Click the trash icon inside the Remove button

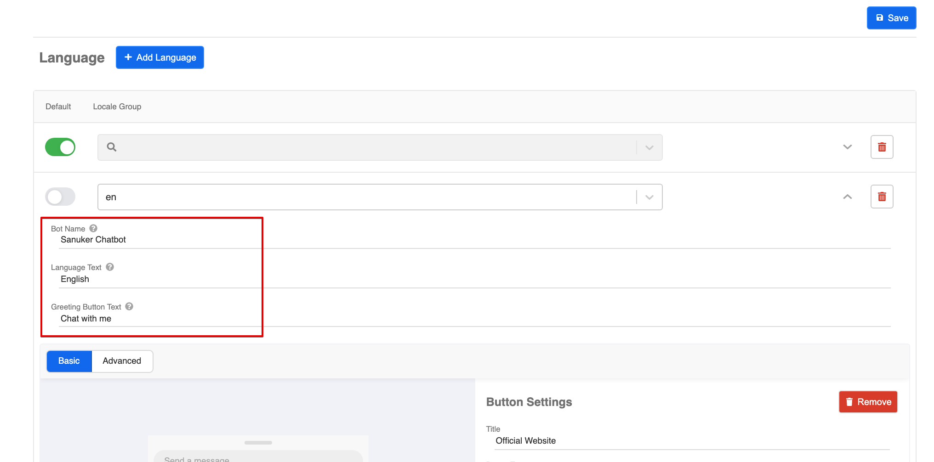849,401
